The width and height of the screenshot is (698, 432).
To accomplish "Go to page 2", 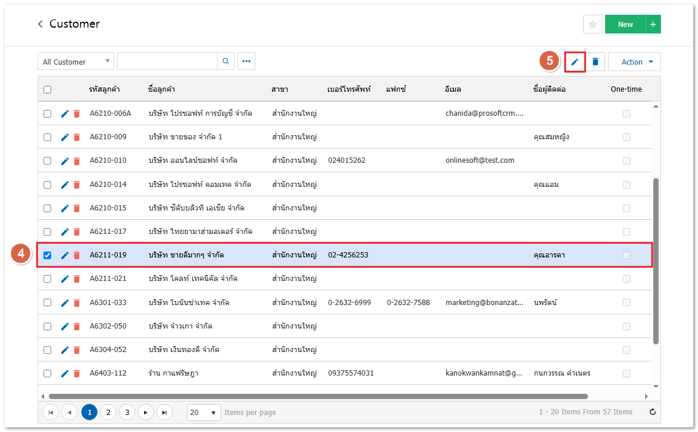I will pyautogui.click(x=108, y=413).
